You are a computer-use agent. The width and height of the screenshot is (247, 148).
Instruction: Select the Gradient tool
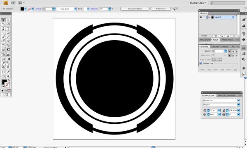pyautogui.click(x=8, y=59)
